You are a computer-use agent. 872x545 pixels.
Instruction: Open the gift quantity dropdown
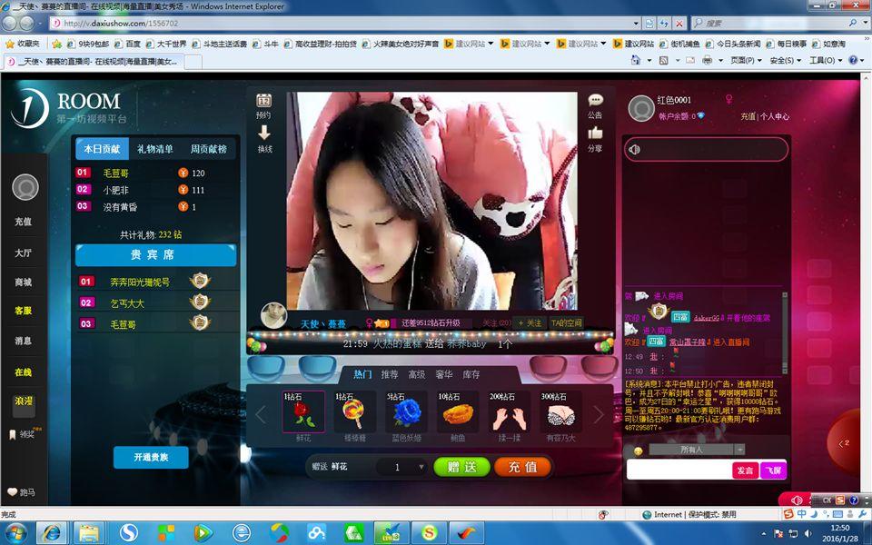coord(421,467)
